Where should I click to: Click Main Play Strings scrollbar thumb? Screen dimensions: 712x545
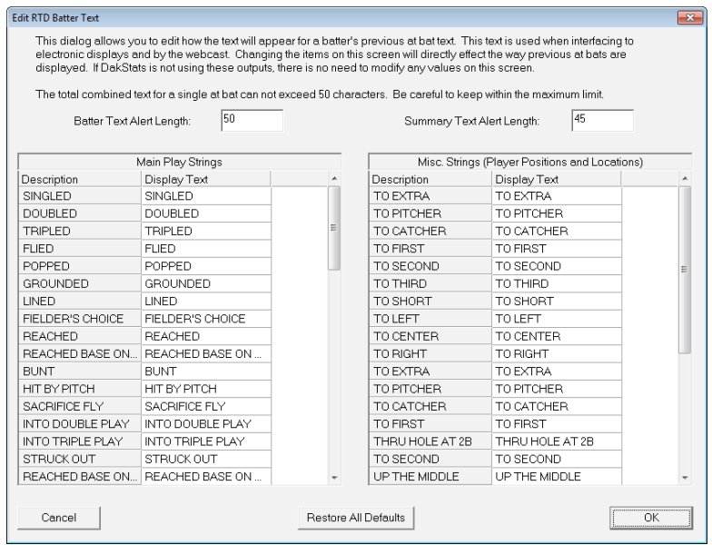pos(334,228)
